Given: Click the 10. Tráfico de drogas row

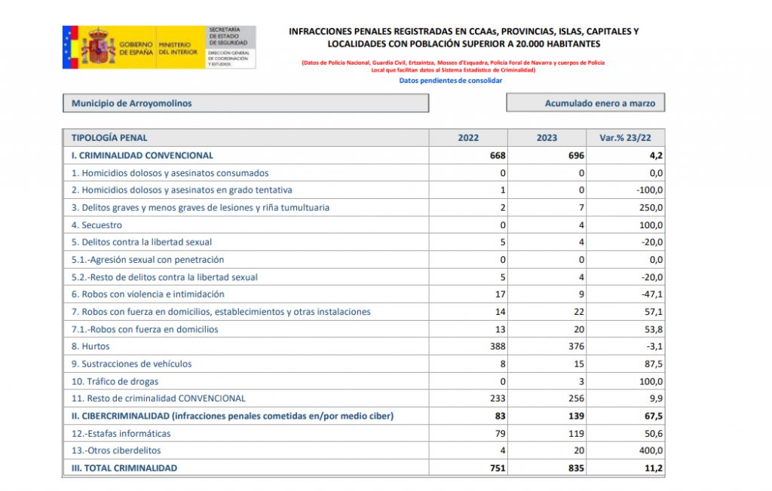Looking at the screenshot, I should point(115,382).
